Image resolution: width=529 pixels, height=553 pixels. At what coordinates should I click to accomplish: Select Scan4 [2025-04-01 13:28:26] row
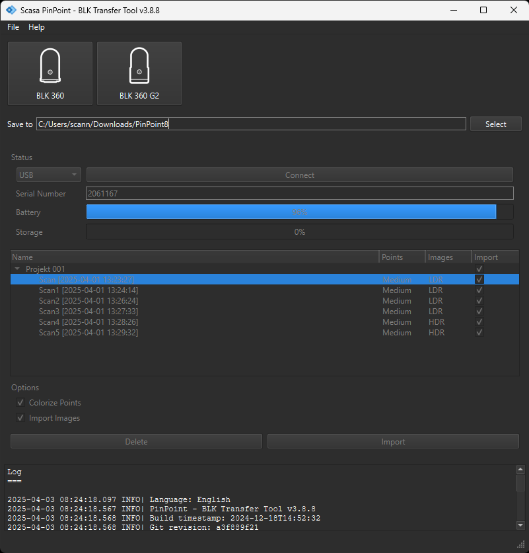pos(265,321)
